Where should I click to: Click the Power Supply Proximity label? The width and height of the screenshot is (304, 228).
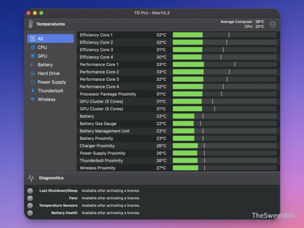(102, 153)
